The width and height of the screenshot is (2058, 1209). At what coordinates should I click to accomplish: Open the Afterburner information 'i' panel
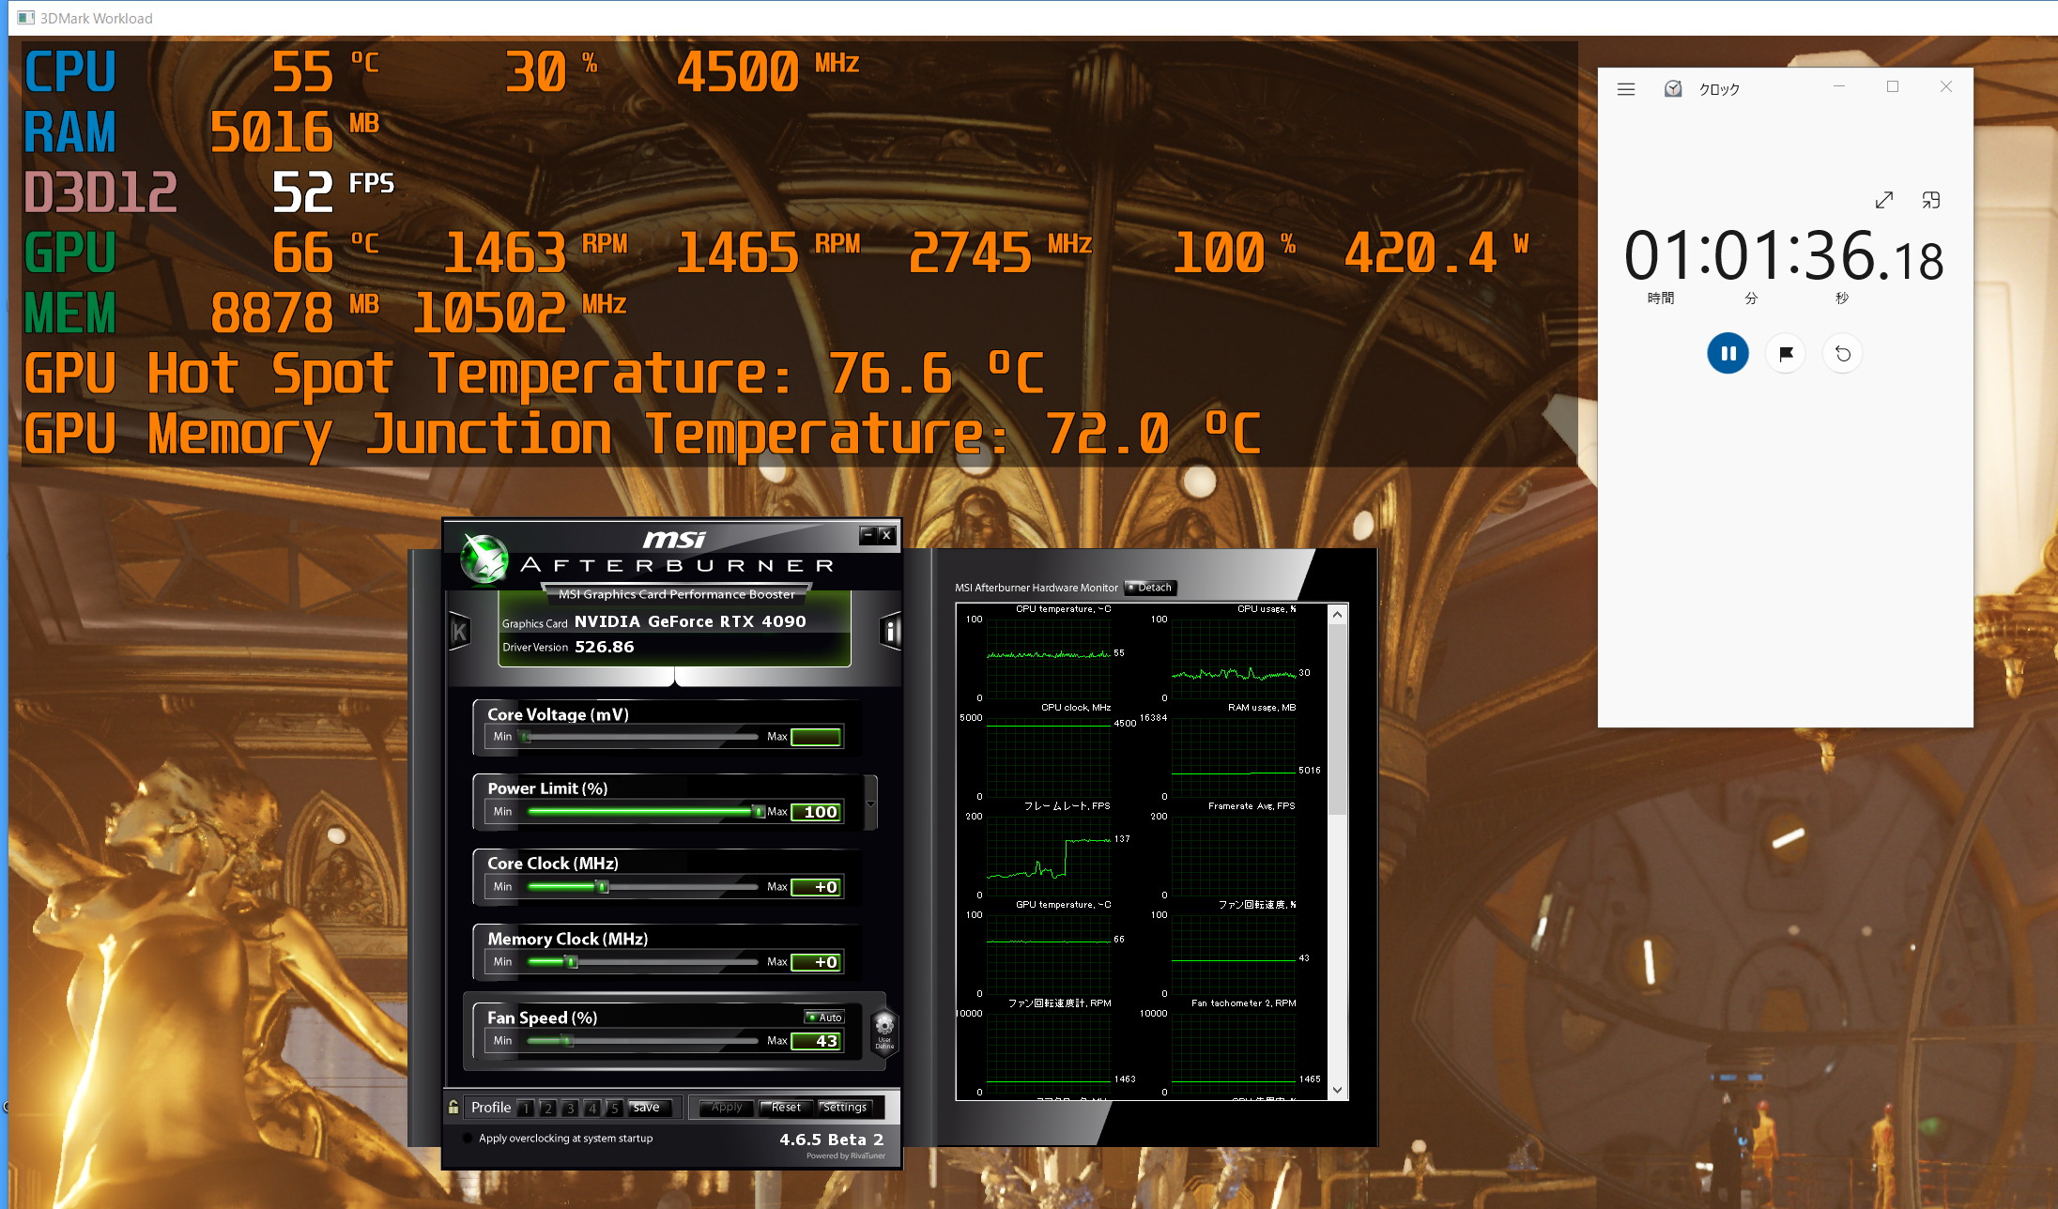[x=890, y=631]
